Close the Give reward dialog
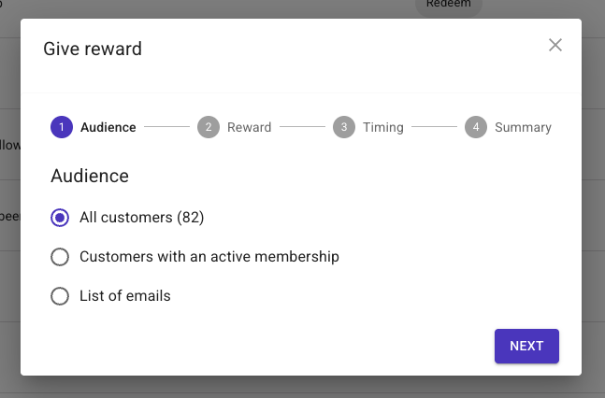This screenshot has height=398, width=605. [x=555, y=45]
